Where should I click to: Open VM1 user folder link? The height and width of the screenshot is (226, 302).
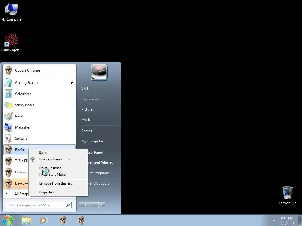click(85, 89)
